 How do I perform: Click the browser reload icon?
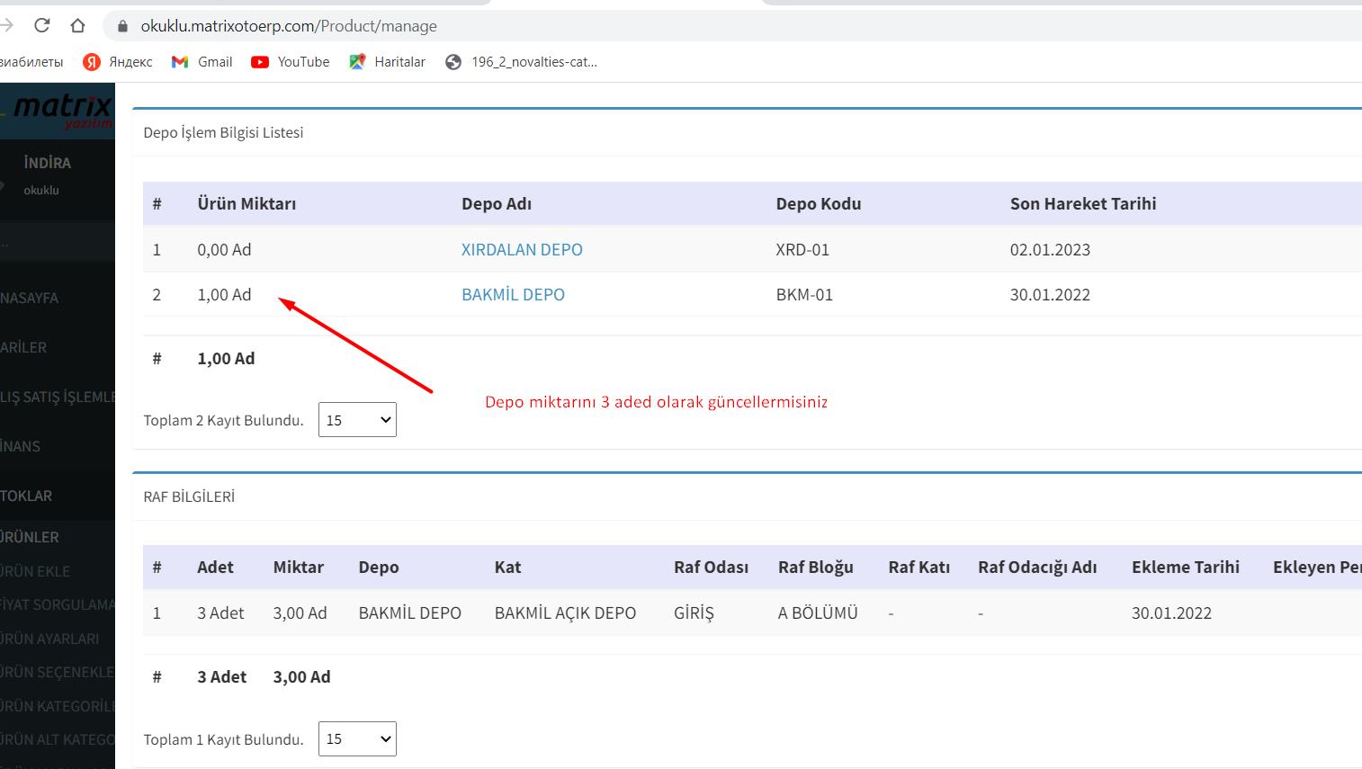pyautogui.click(x=41, y=25)
